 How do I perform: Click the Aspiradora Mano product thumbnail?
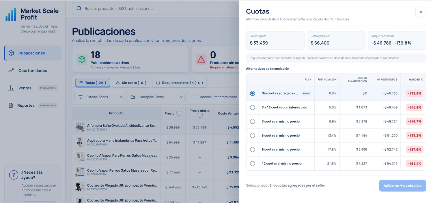[80, 142]
